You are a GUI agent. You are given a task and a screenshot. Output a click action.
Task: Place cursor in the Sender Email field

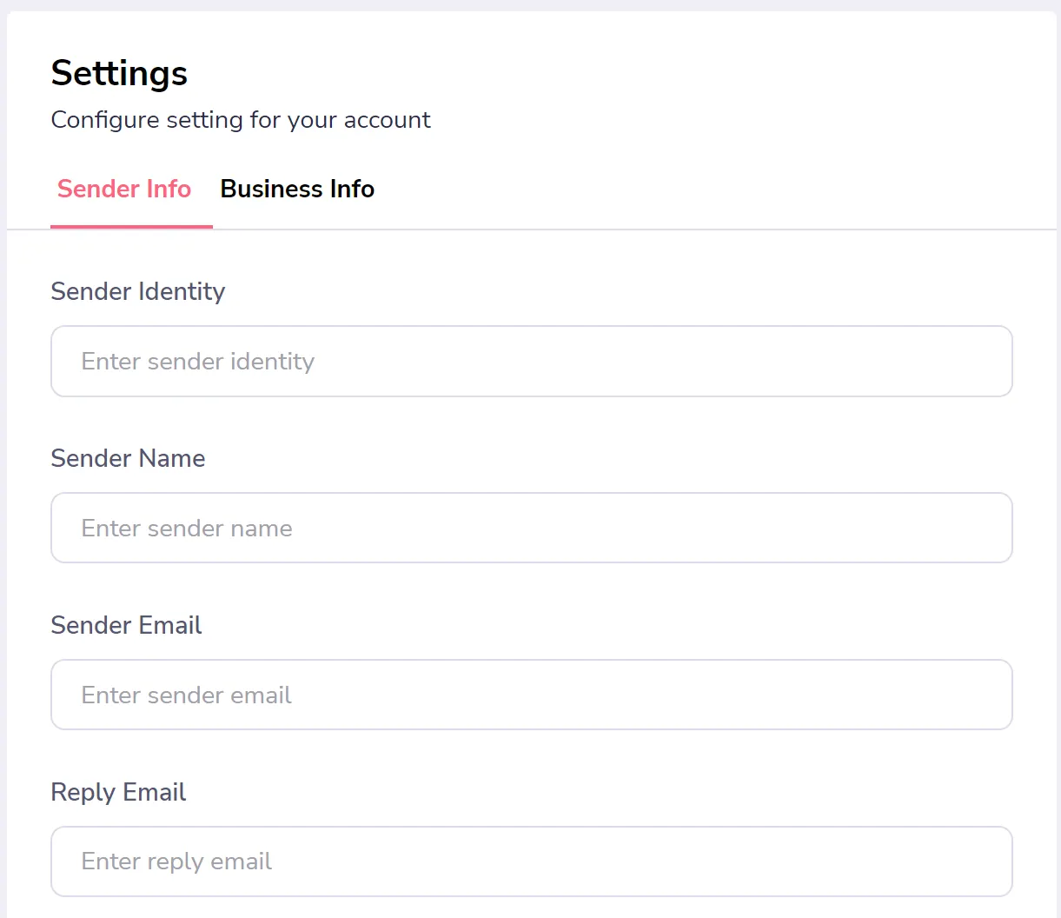pyautogui.click(x=532, y=695)
